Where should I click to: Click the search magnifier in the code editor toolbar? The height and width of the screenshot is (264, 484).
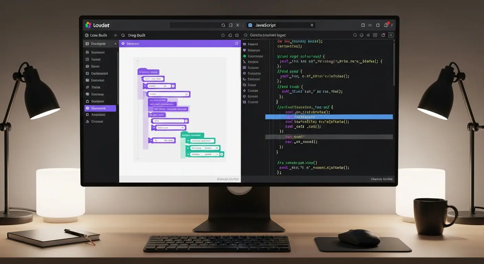(355, 35)
